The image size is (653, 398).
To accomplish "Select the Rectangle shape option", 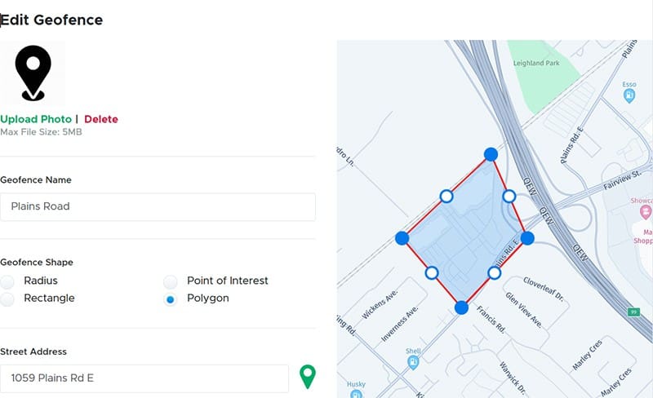I will coord(7,299).
